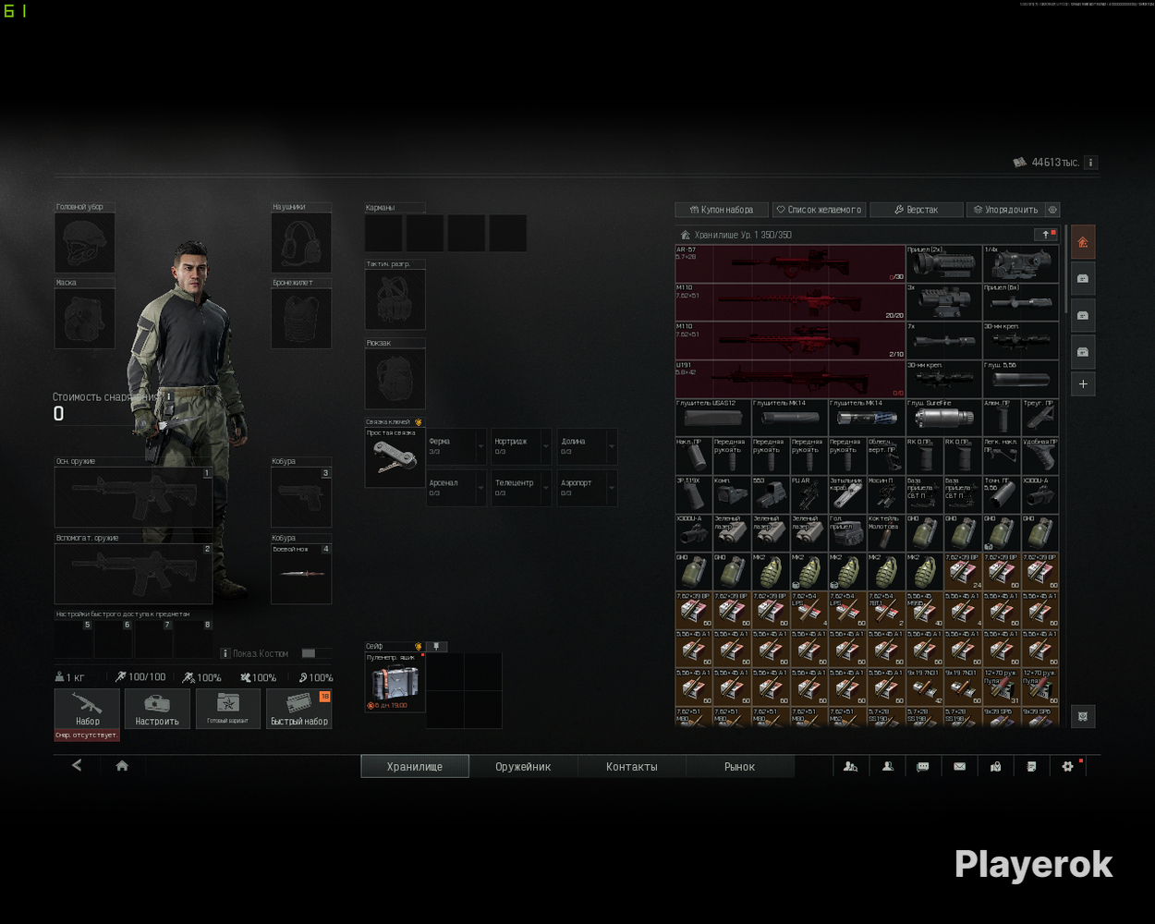Select the Прицел (6x) scope item
This screenshot has height=924, width=1155.
(1021, 301)
